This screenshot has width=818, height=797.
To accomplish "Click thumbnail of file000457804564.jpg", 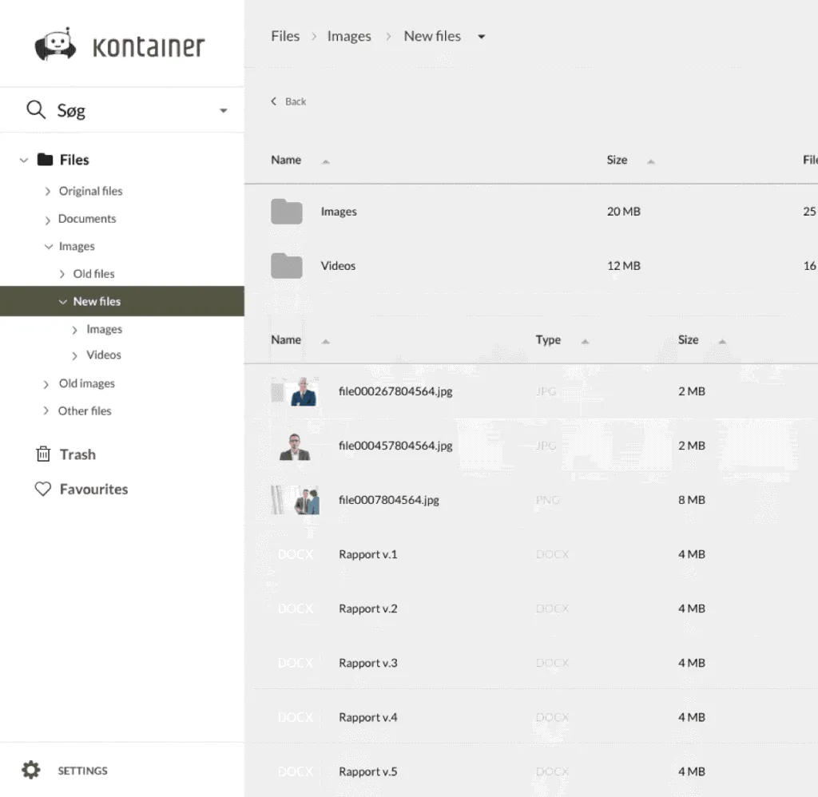I will click(295, 446).
